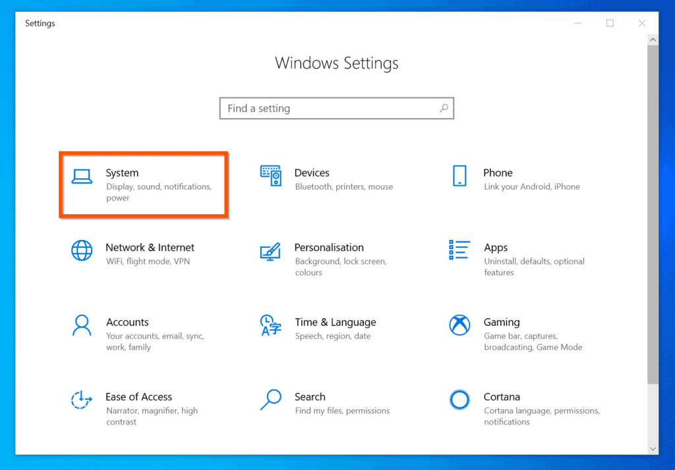Click the scrollbar up arrow

coord(653,39)
